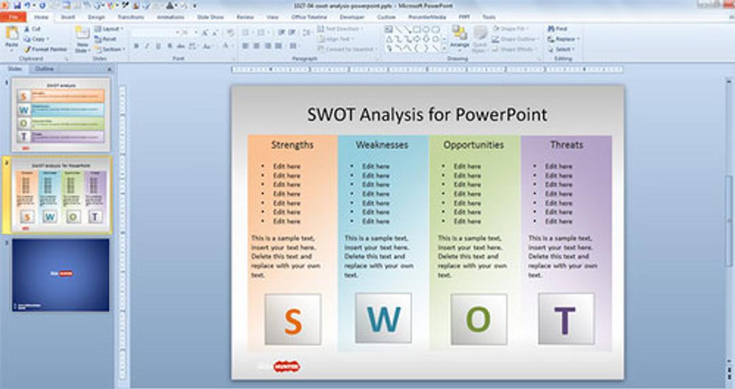Click Convert to SmartArt button
The image size is (735, 389).
click(x=347, y=49)
